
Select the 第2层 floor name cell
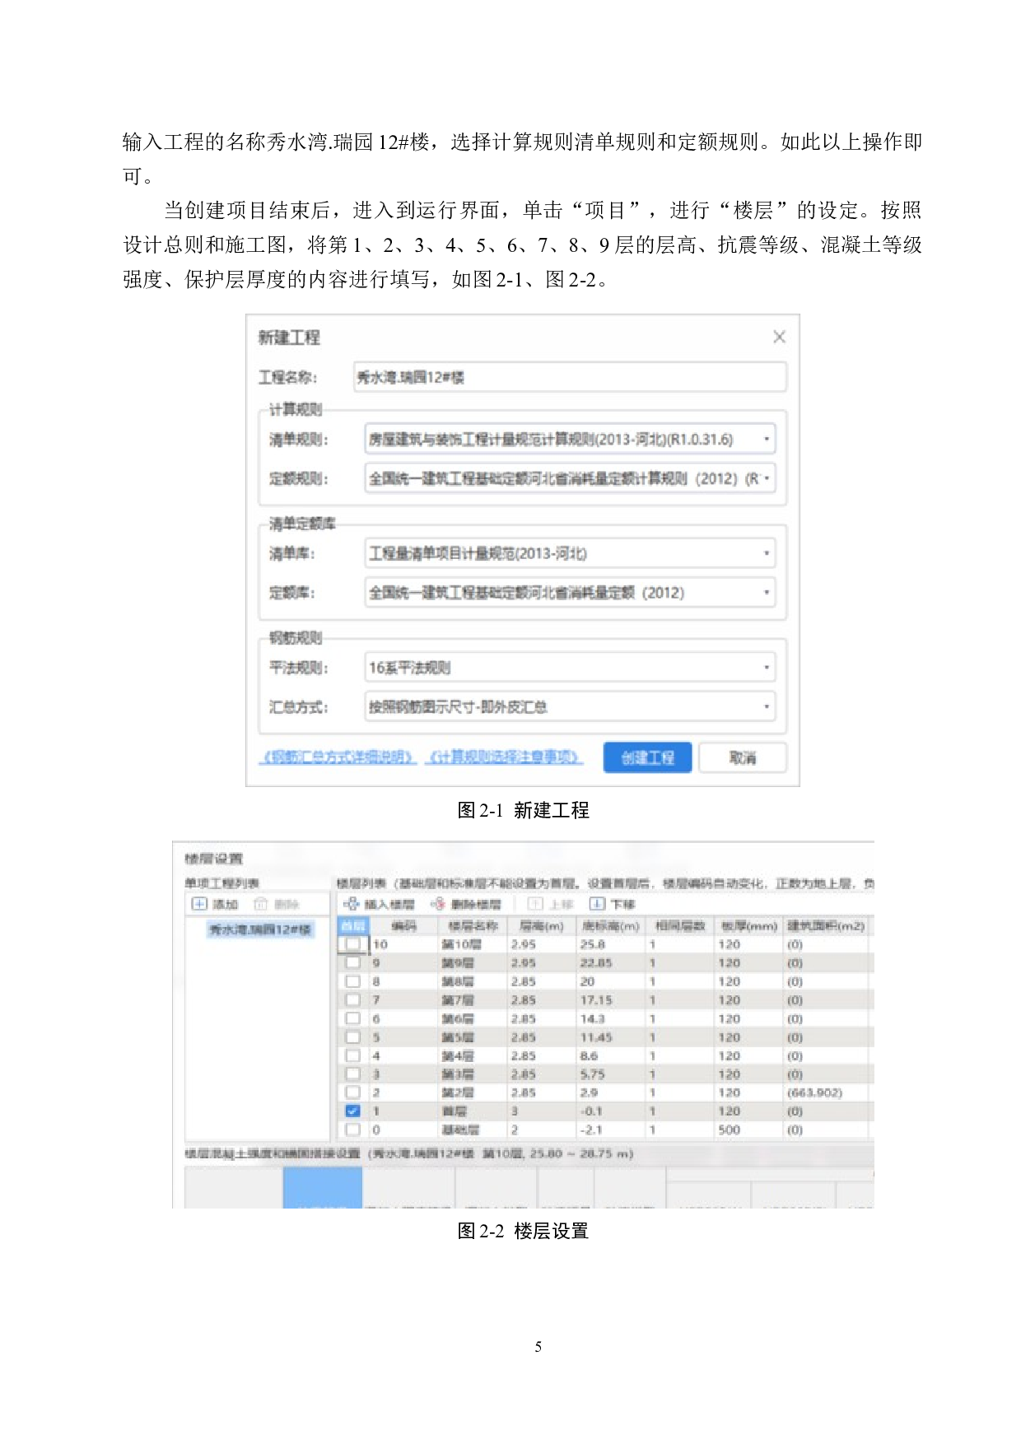pos(473,1092)
